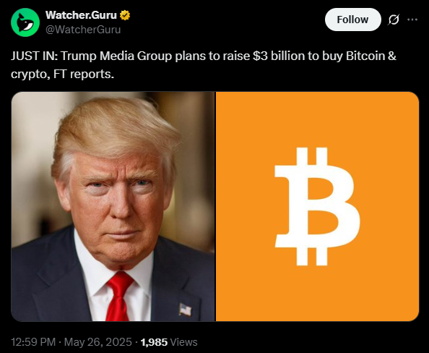Open the photo of man in suit

(113, 206)
